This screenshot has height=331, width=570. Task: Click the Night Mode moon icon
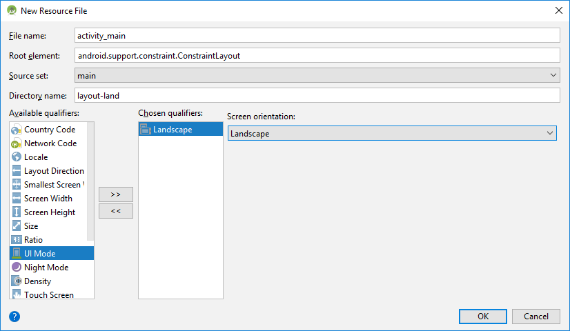(17, 268)
